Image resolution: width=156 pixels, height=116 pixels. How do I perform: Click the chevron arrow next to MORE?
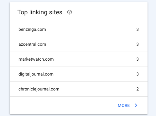[136, 105]
